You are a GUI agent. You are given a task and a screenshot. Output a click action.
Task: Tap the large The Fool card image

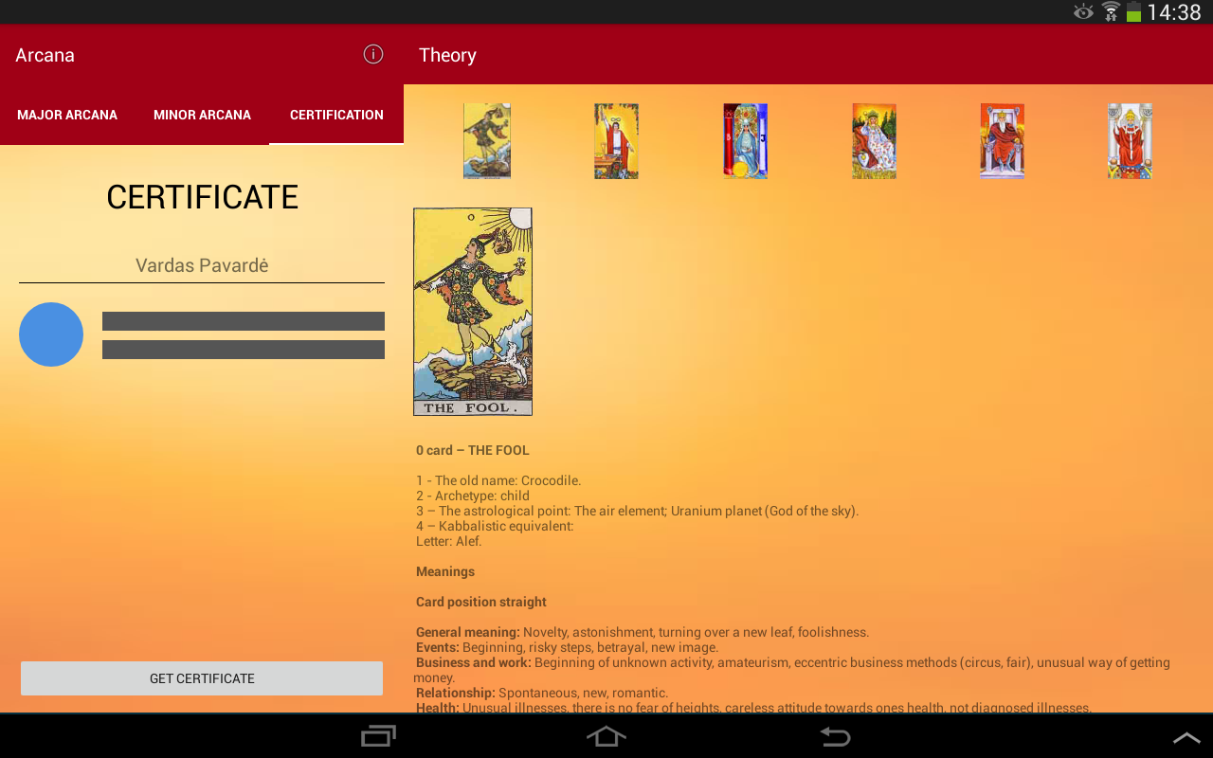tap(473, 312)
